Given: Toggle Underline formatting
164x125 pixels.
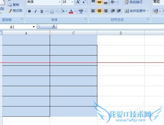Looking at the screenshot, I should click(x=42, y=11).
